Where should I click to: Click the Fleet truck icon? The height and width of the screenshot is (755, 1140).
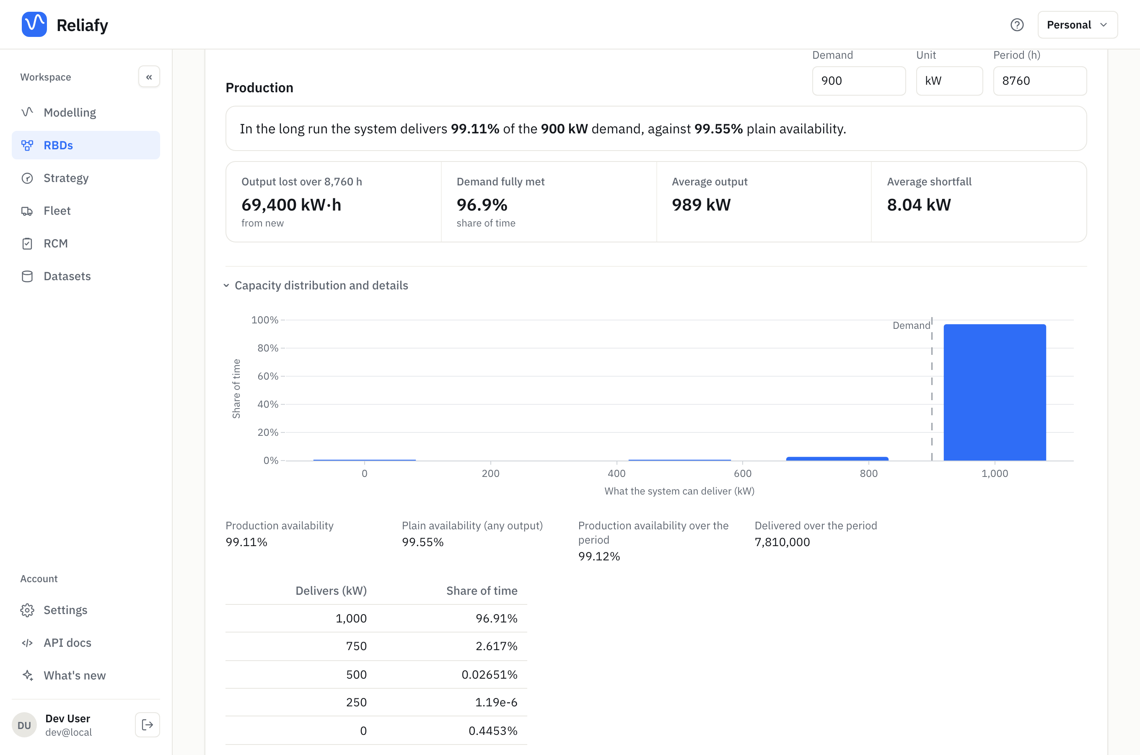[x=27, y=211]
